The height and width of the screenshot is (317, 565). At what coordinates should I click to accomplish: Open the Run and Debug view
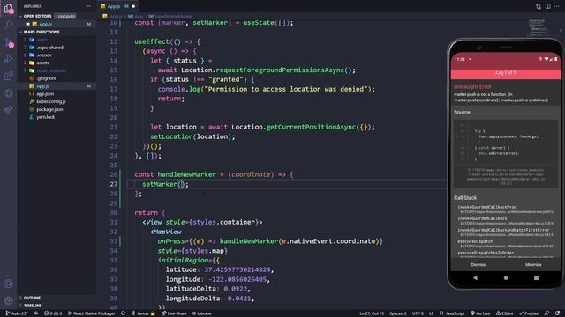pos(9,59)
